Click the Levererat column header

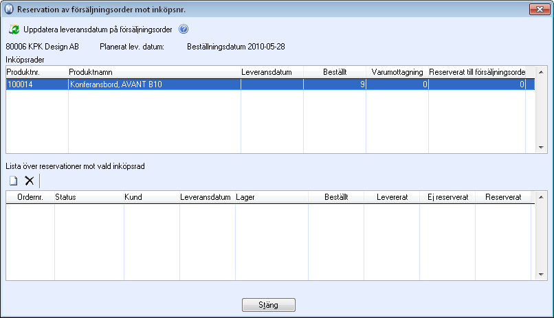point(392,197)
